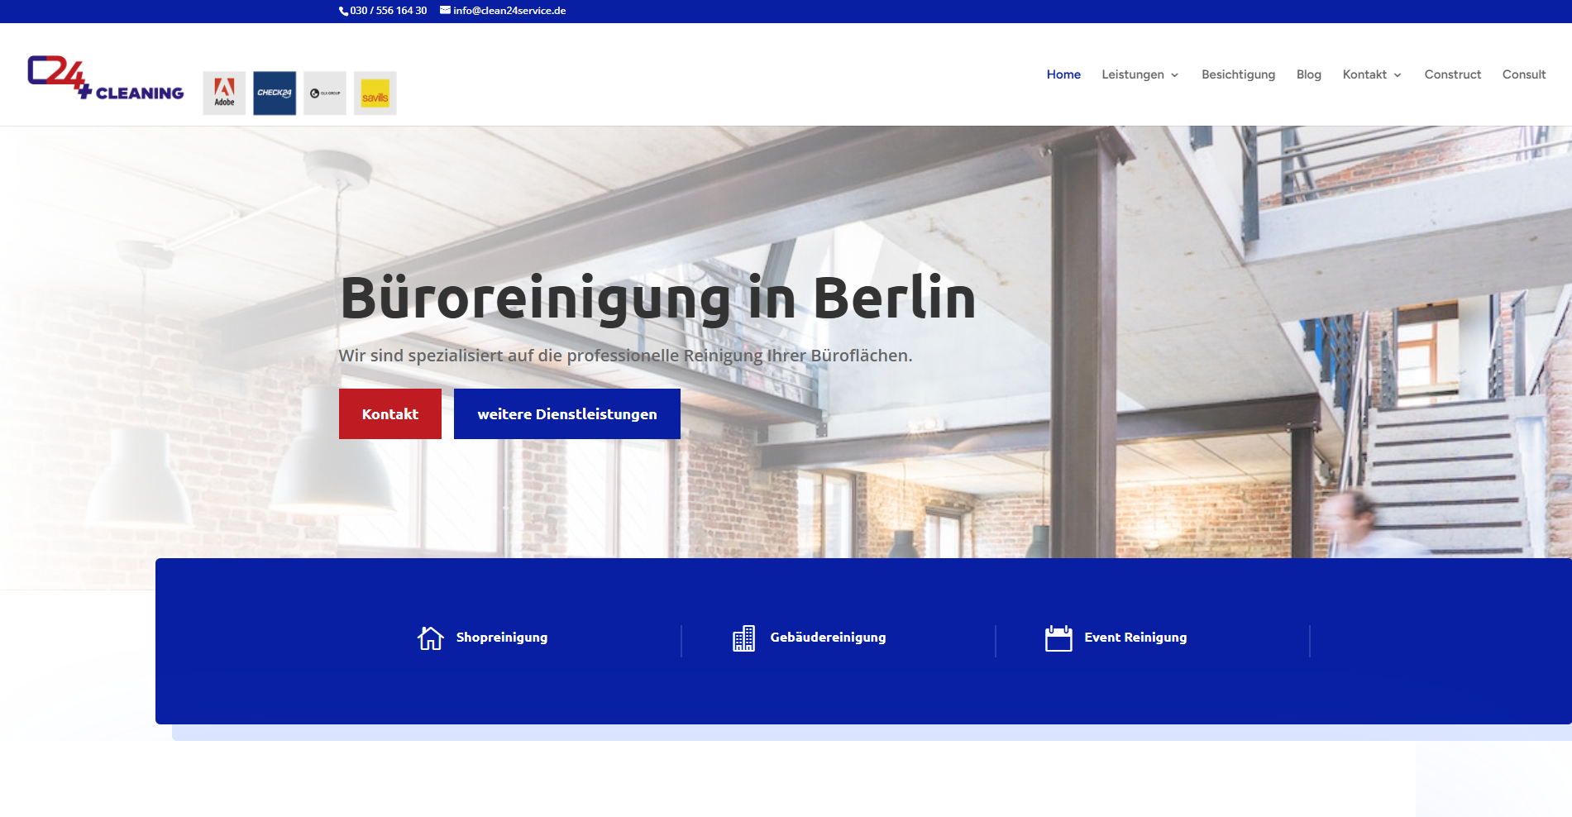Click the Büroreinigung in Berlin heading
The image size is (1572, 817).
658,299
